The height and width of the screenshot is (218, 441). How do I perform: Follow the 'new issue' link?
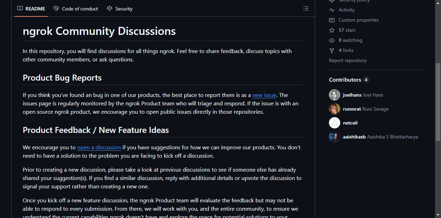pos(264,95)
